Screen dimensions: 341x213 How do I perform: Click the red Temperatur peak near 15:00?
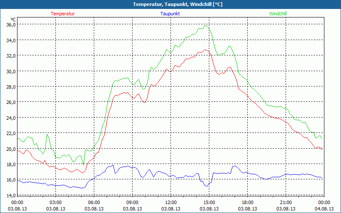pos(205,50)
